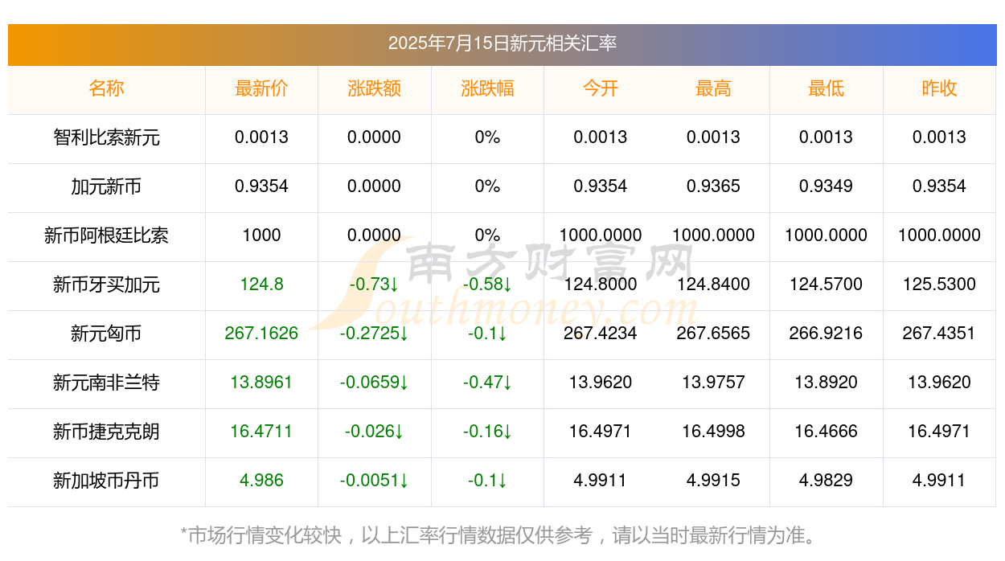Select previous close 125.5300
Image resolution: width=1005 pixels, height=561 pixels.
[939, 285]
